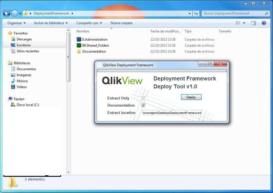Expand the arrow after DeploymentFramework breadcrumb

[72, 13]
